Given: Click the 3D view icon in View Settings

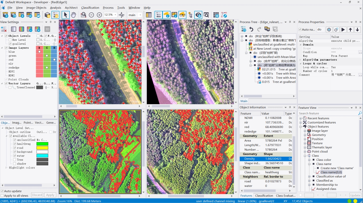Looking at the screenshot, I should click(x=47, y=29).
